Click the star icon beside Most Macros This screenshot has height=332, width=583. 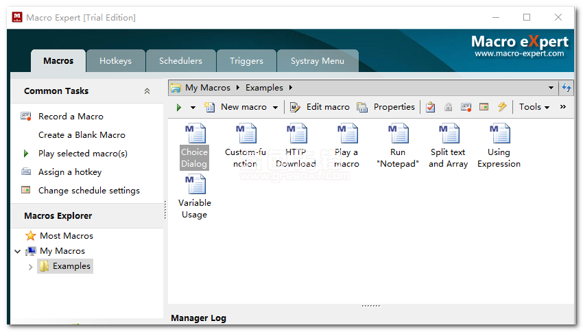click(x=30, y=236)
